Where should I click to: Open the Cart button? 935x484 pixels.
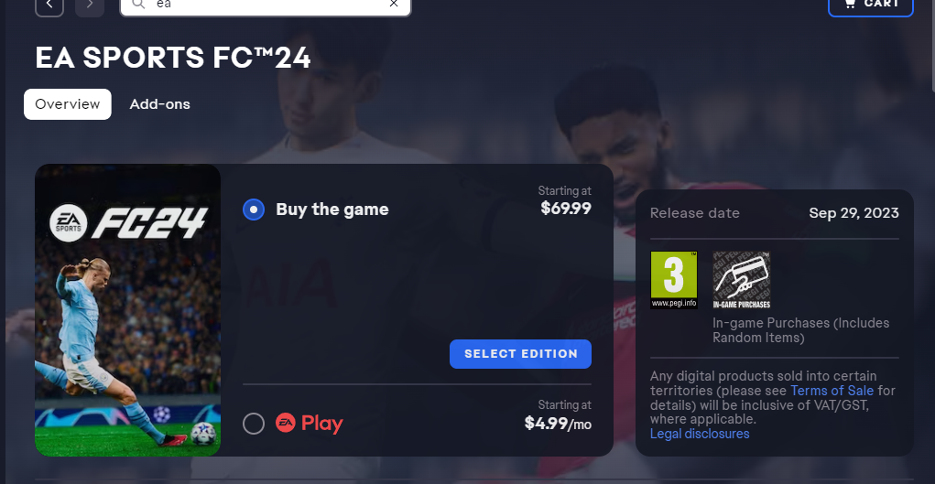tap(871, 5)
